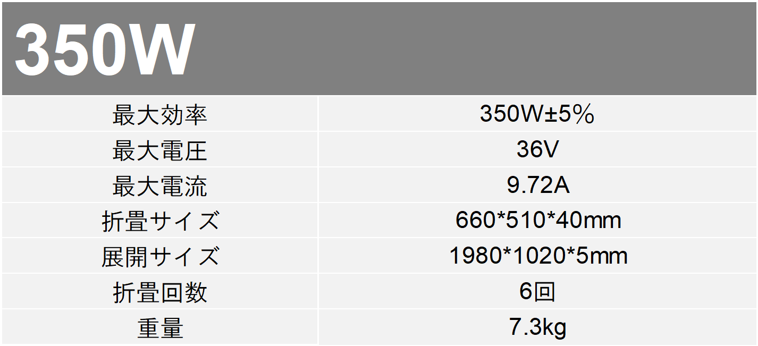The width and height of the screenshot is (758, 346).
Task: Click the 36V value cell
Action: 537,150
